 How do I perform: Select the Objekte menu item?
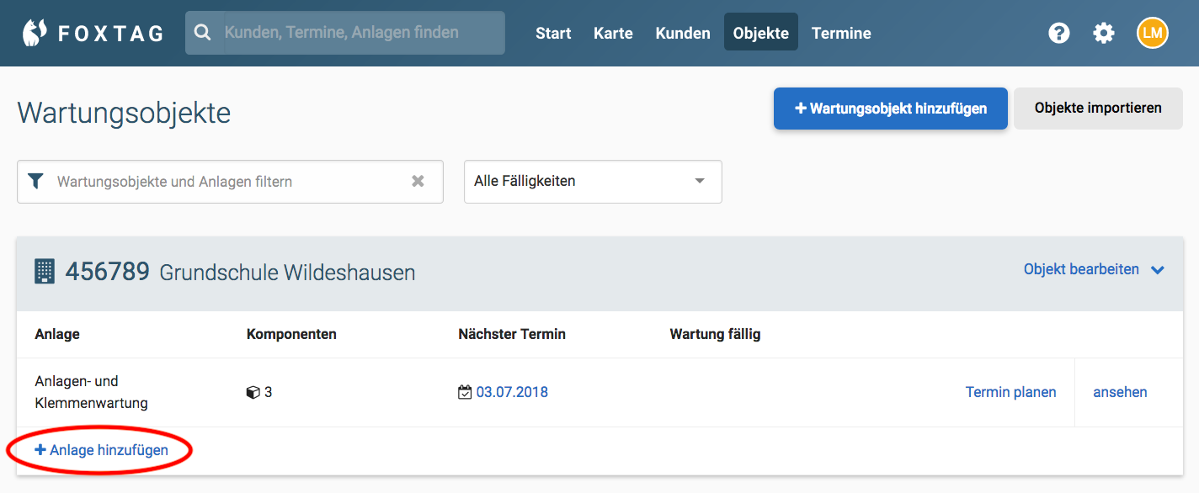[761, 33]
